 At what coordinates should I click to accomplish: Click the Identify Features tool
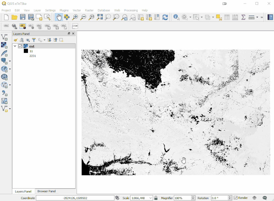click(176, 17)
